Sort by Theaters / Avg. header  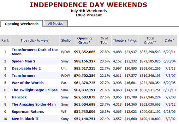click(x=125, y=40)
